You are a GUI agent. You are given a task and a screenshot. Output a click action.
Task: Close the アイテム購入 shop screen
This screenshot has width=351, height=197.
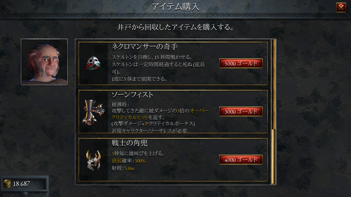click(341, 7)
